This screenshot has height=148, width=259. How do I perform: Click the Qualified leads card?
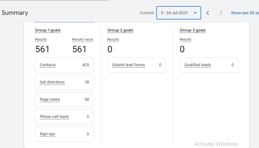[209, 65]
